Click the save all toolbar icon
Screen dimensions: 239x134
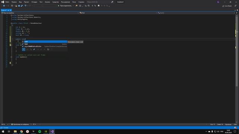[x=22, y=6]
